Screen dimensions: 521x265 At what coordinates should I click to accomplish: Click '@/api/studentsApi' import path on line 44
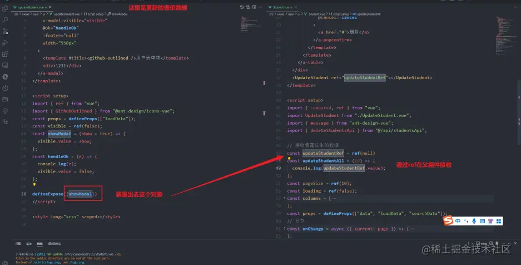pos(401,130)
